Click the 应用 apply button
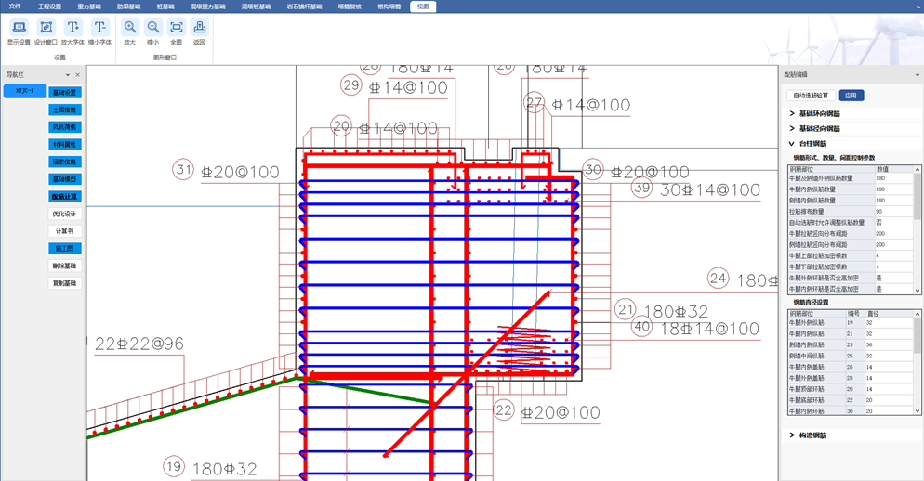The width and height of the screenshot is (924, 481). (851, 96)
